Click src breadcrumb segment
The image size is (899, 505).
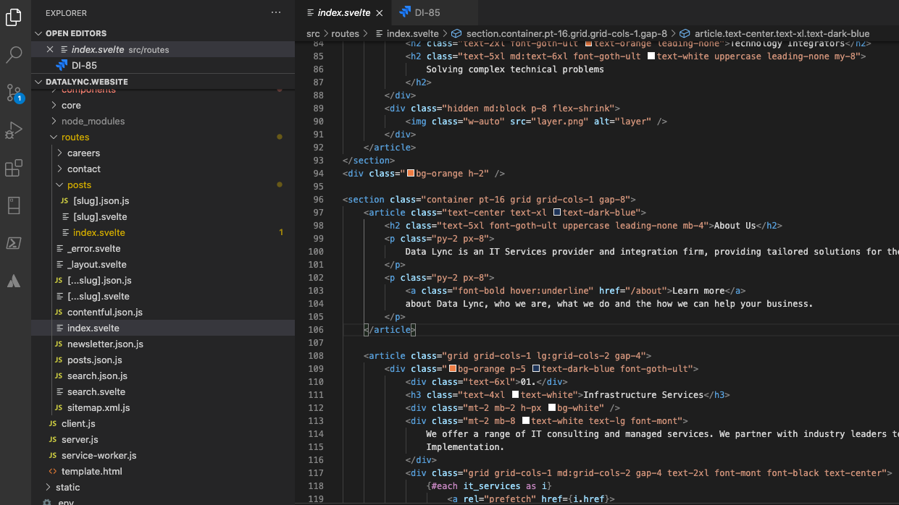pyautogui.click(x=313, y=33)
